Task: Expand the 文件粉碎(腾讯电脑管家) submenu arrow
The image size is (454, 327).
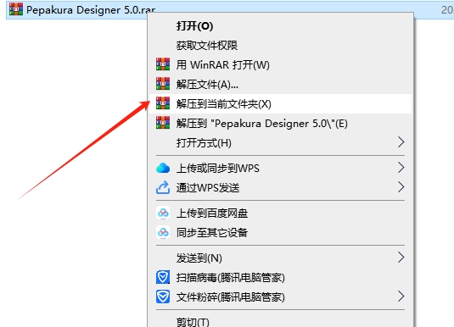Action: coord(401,297)
